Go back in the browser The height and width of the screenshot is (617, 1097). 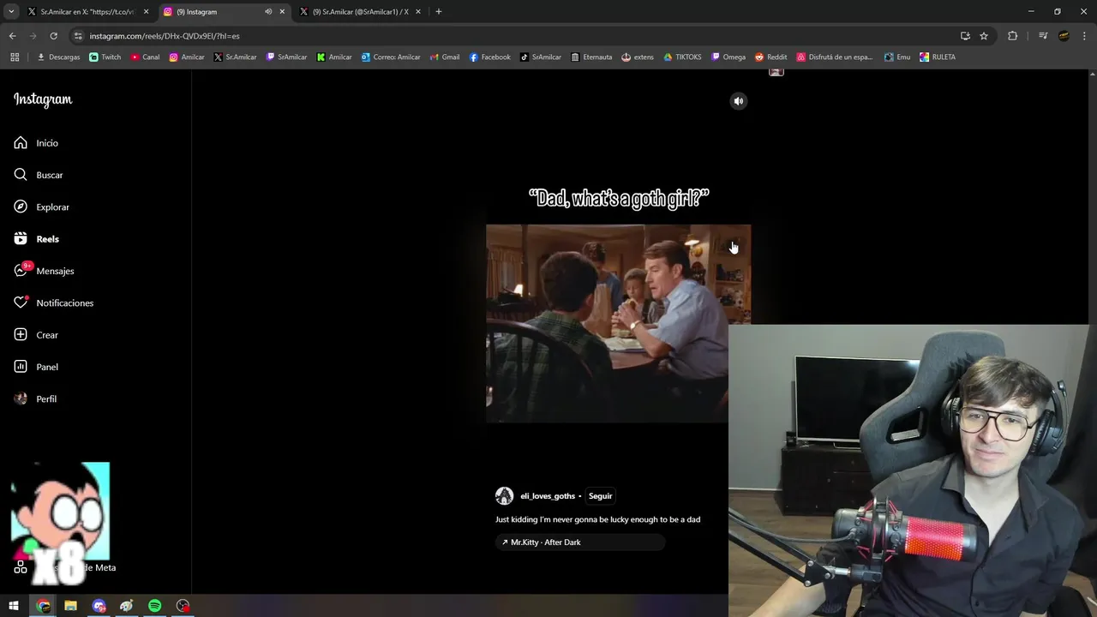[12, 36]
